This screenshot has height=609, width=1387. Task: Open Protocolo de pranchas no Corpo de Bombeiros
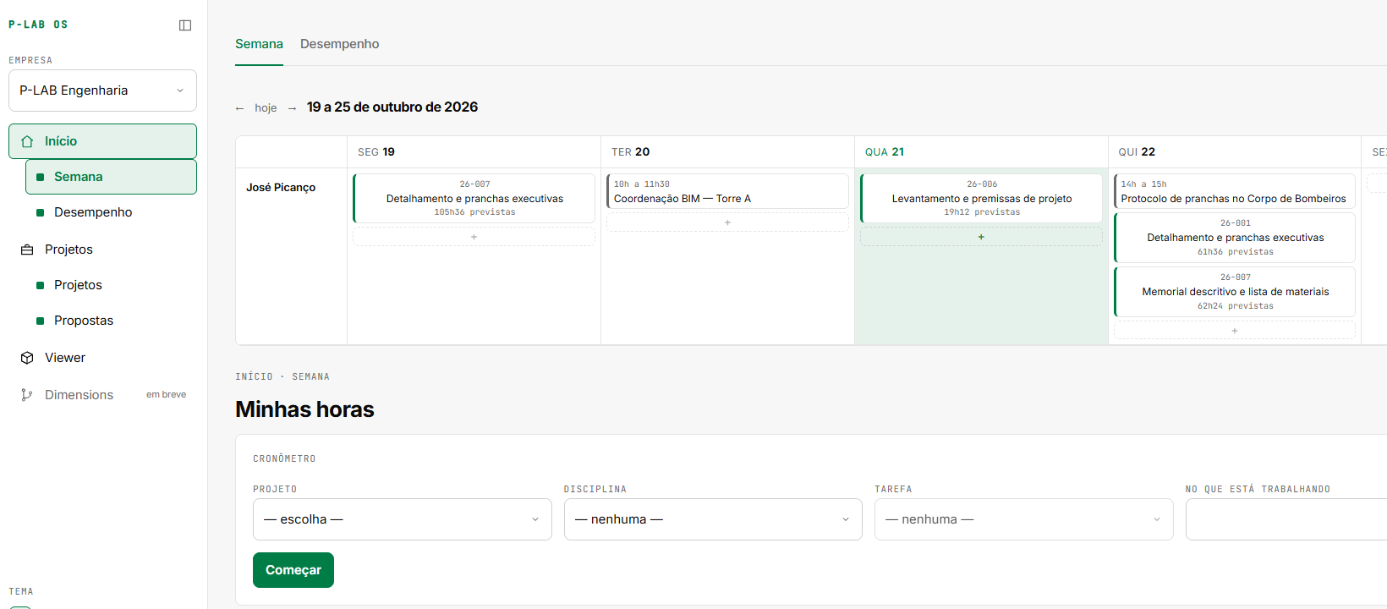pyautogui.click(x=1235, y=191)
